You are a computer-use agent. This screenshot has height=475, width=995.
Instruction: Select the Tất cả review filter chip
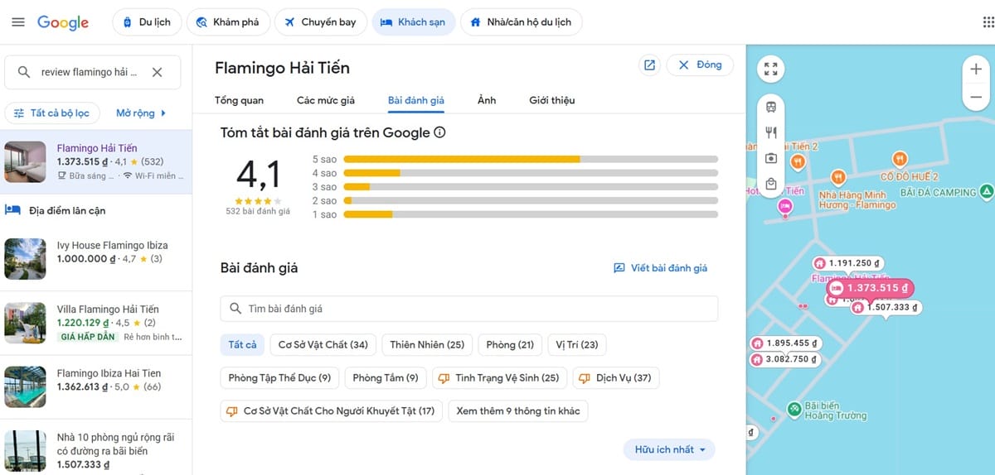[242, 344]
